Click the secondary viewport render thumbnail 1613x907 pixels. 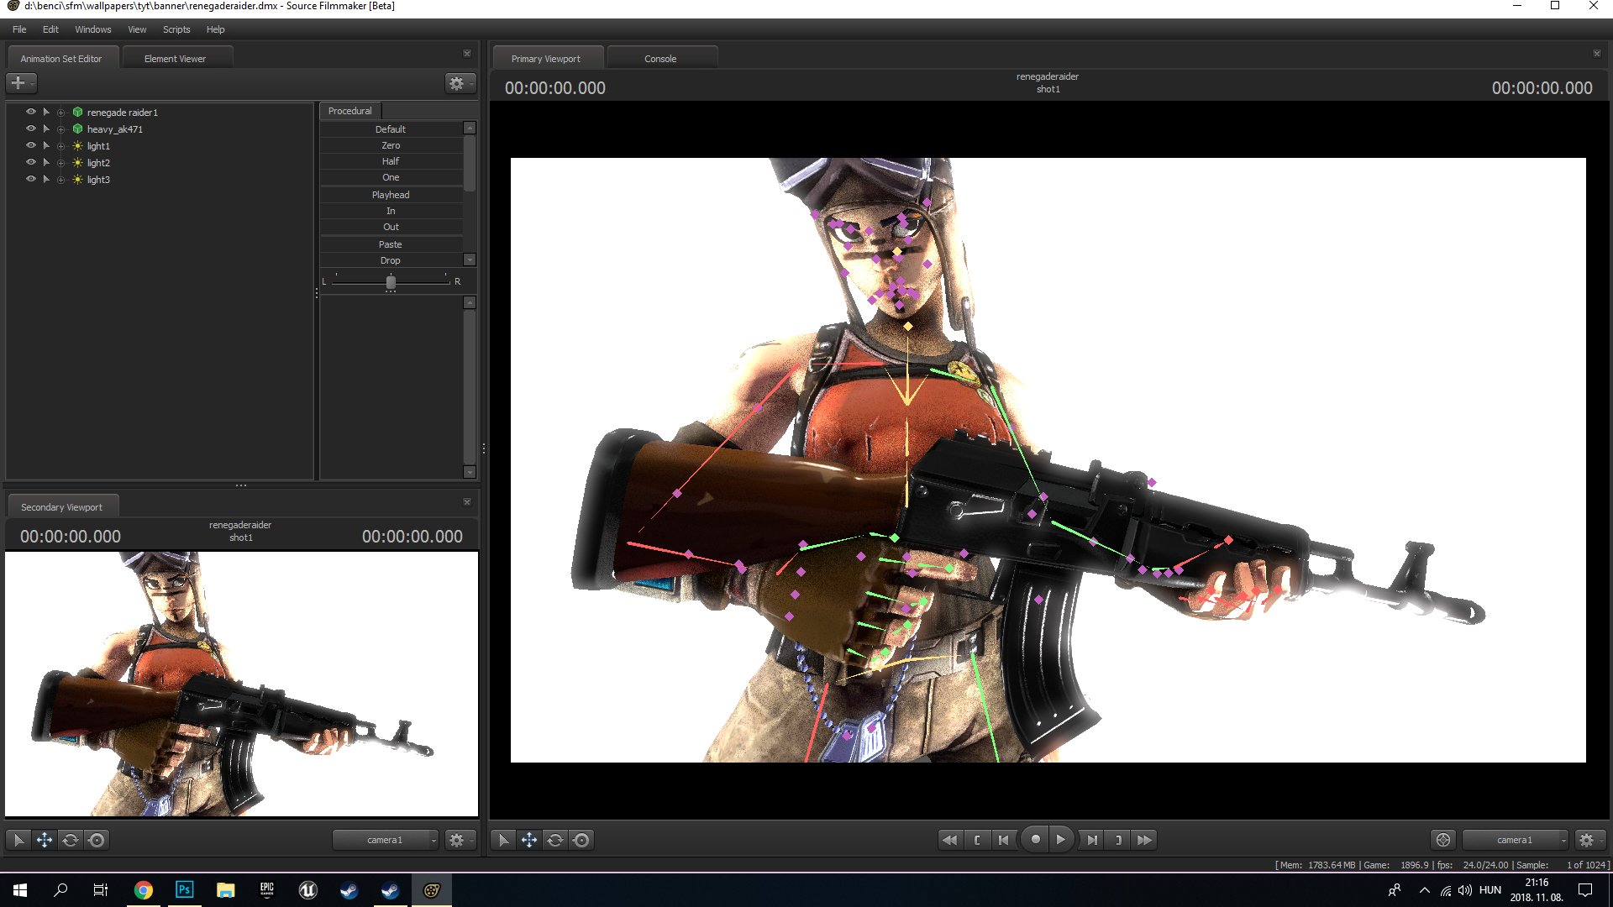(242, 684)
